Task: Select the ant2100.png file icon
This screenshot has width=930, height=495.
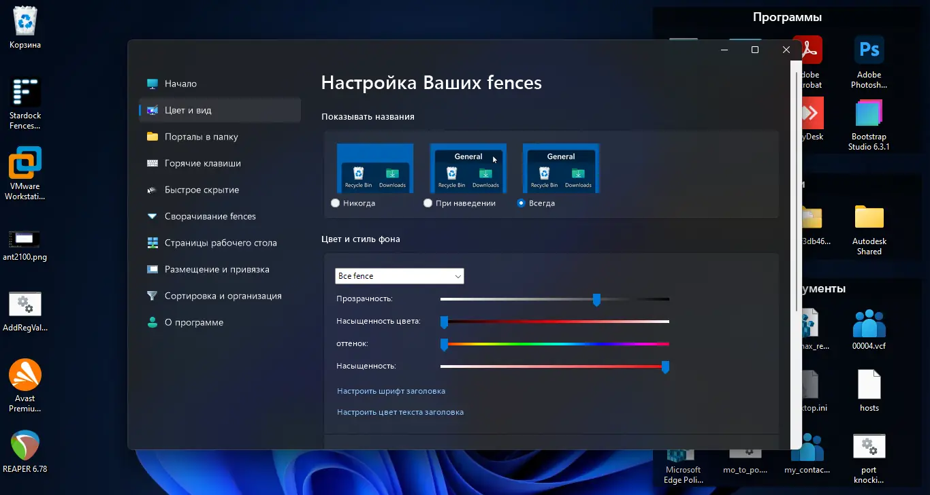Action: pos(25,245)
